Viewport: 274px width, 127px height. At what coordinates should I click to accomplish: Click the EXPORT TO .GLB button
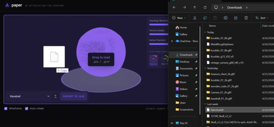[x=73, y=96]
